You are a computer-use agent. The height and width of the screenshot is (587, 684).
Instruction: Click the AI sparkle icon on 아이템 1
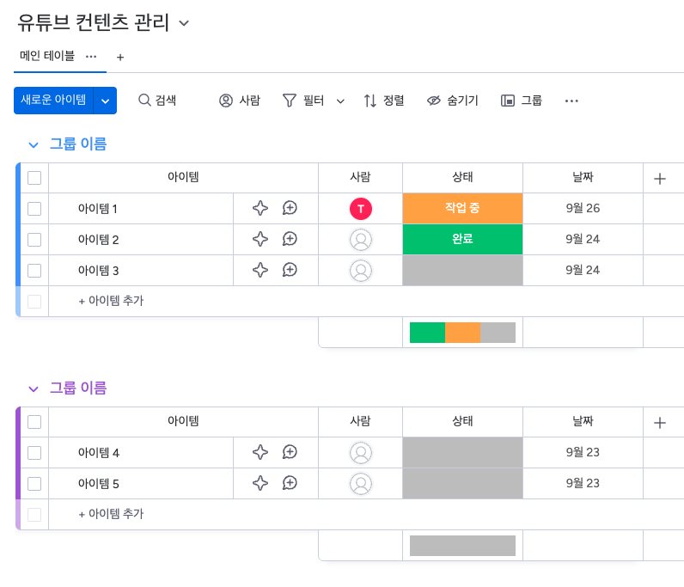(x=260, y=208)
